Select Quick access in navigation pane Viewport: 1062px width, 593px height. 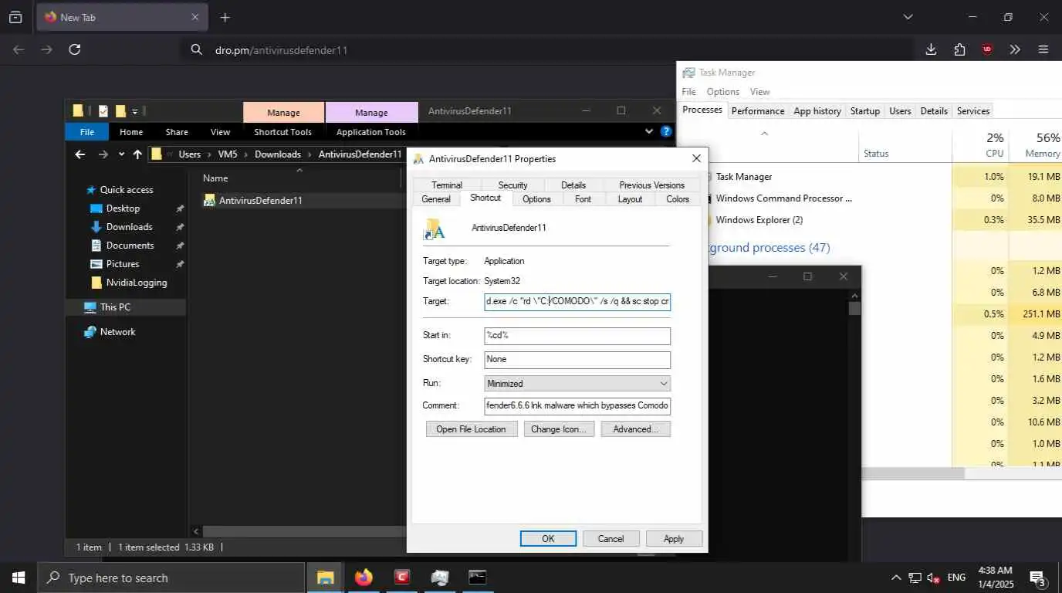tap(127, 190)
